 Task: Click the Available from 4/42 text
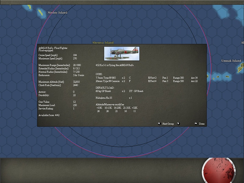(50, 115)
